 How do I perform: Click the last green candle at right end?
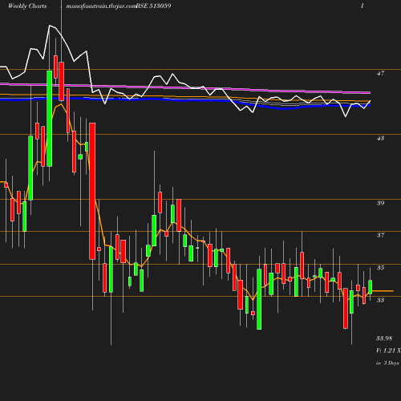click(371, 287)
